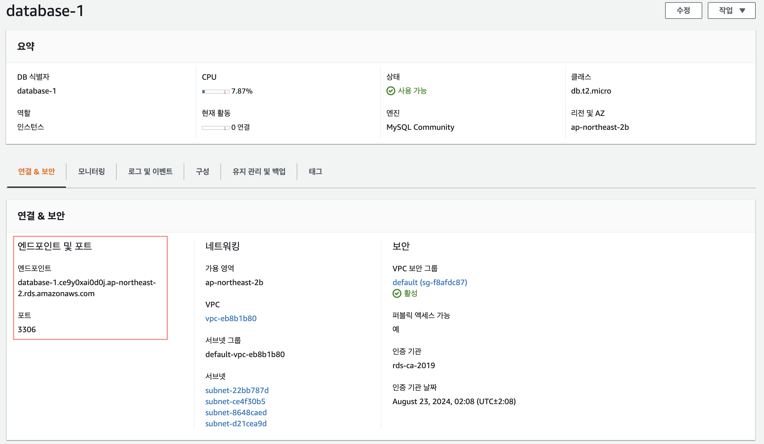Click the subnet-d21cea9d link
The width and height of the screenshot is (764, 444).
point(236,424)
